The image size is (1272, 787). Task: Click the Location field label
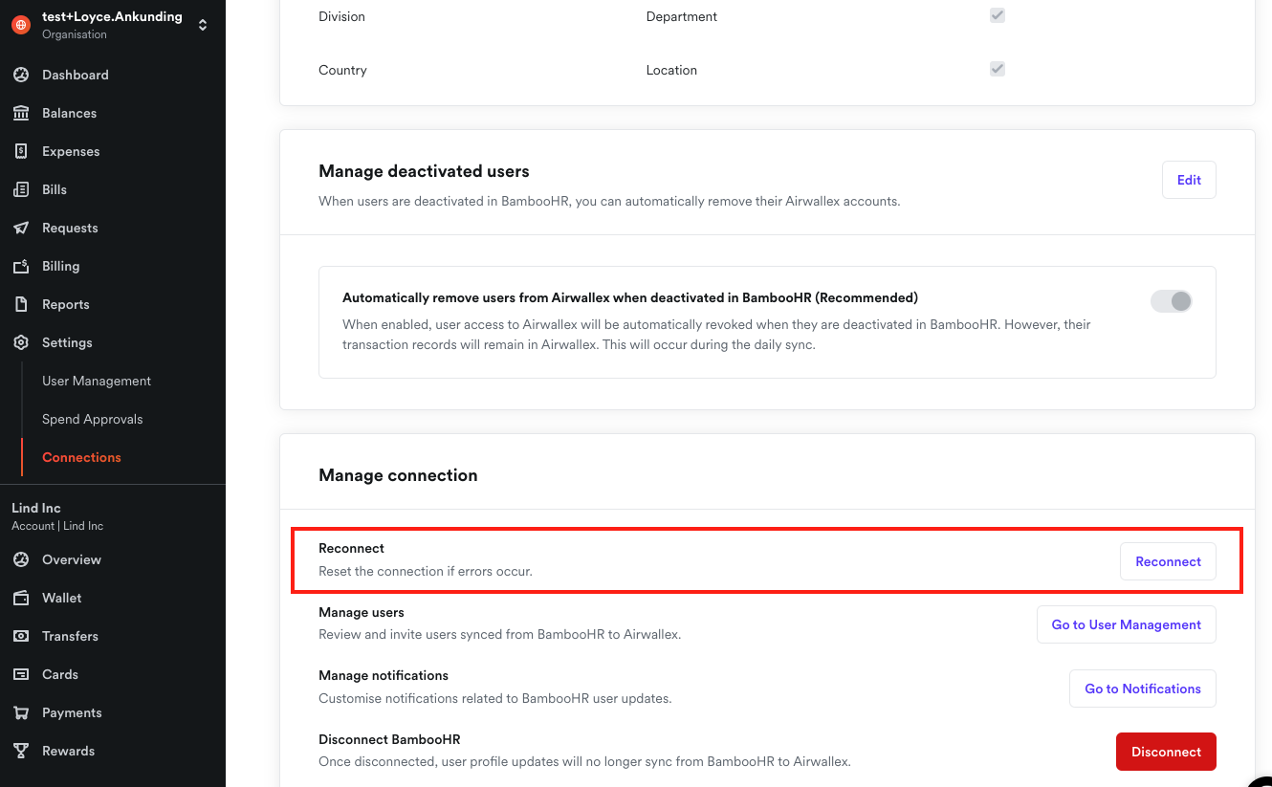[x=671, y=70]
